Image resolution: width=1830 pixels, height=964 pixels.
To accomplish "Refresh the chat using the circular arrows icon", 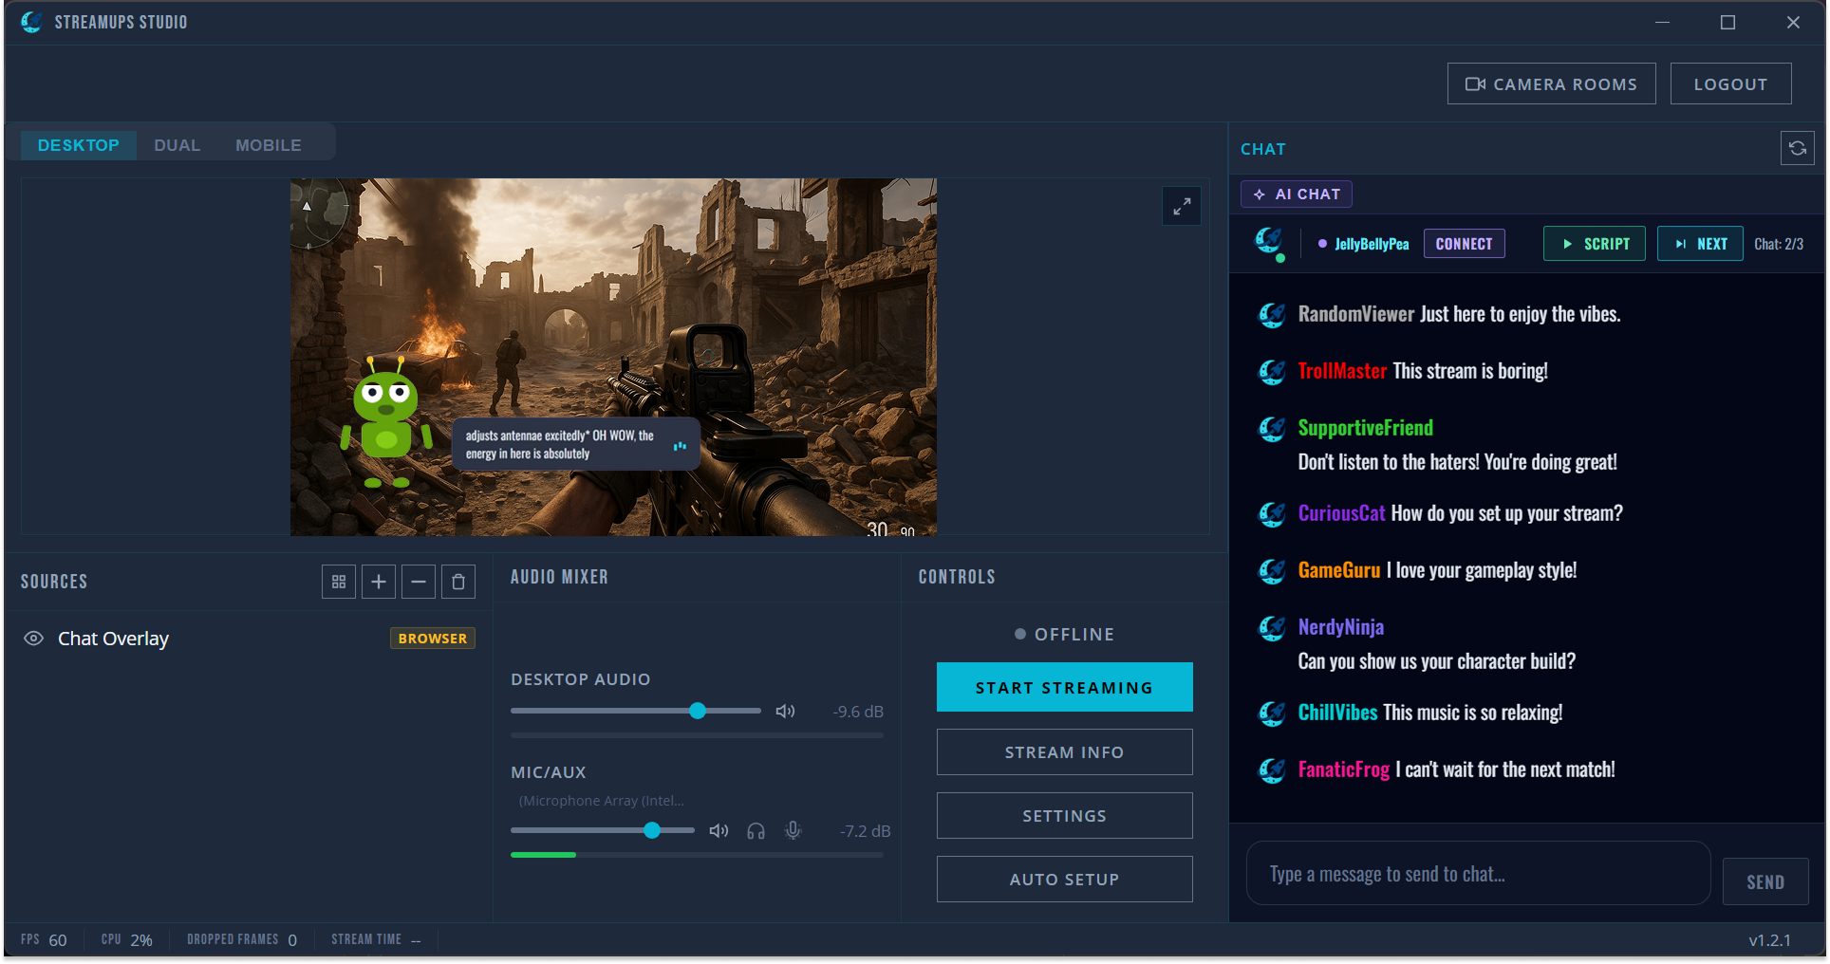I will tap(1797, 148).
